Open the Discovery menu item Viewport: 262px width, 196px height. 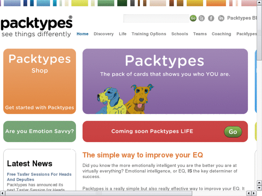[x=103, y=34]
